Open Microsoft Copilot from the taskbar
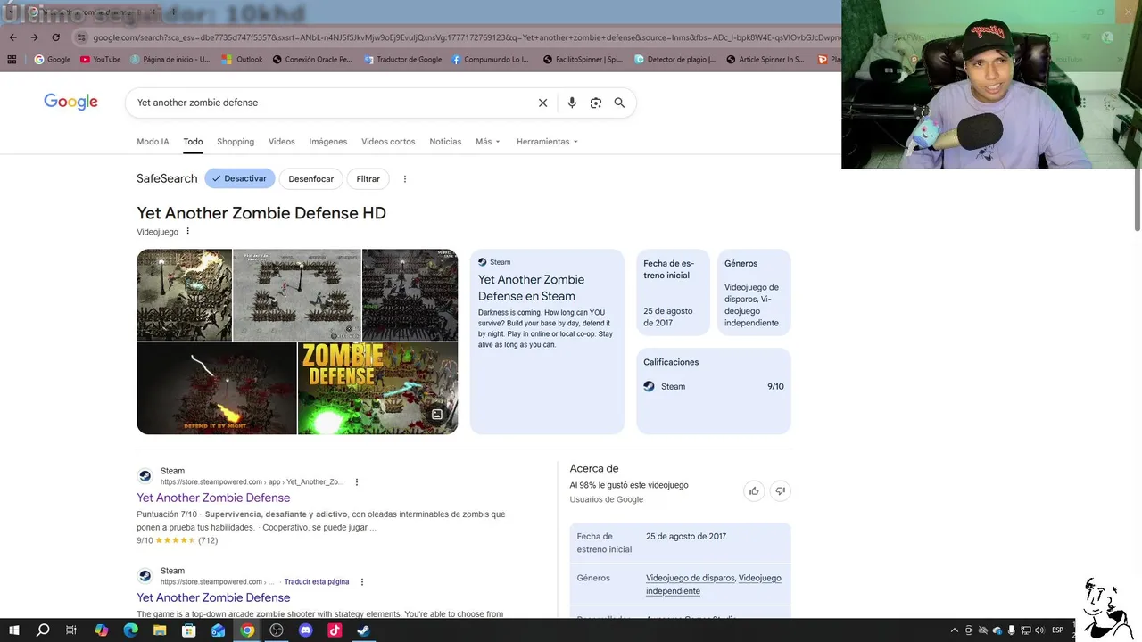Viewport: 1142px width, 642px height. click(101, 630)
